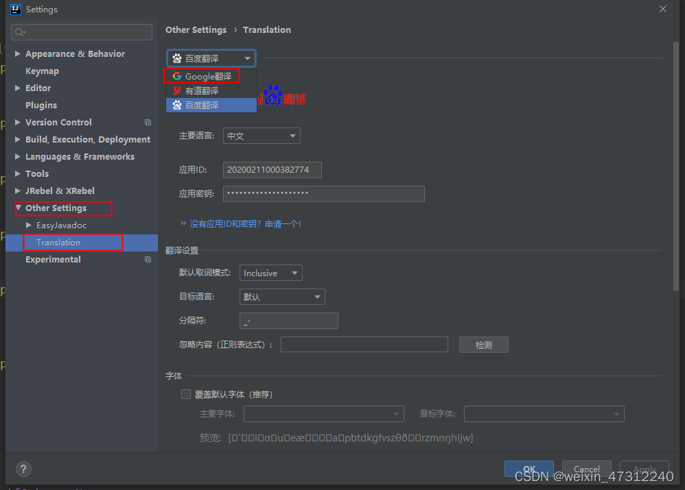685x490 pixels.
Task: Open link 没有应用ID和密钥? 申请一个!
Action: pyautogui.click(x=246, y=224)
